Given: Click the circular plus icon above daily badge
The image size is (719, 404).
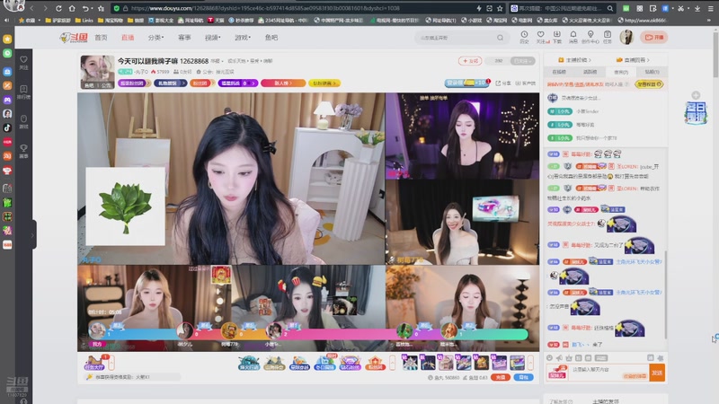Looking at the screenshot, I should (696, 95).
